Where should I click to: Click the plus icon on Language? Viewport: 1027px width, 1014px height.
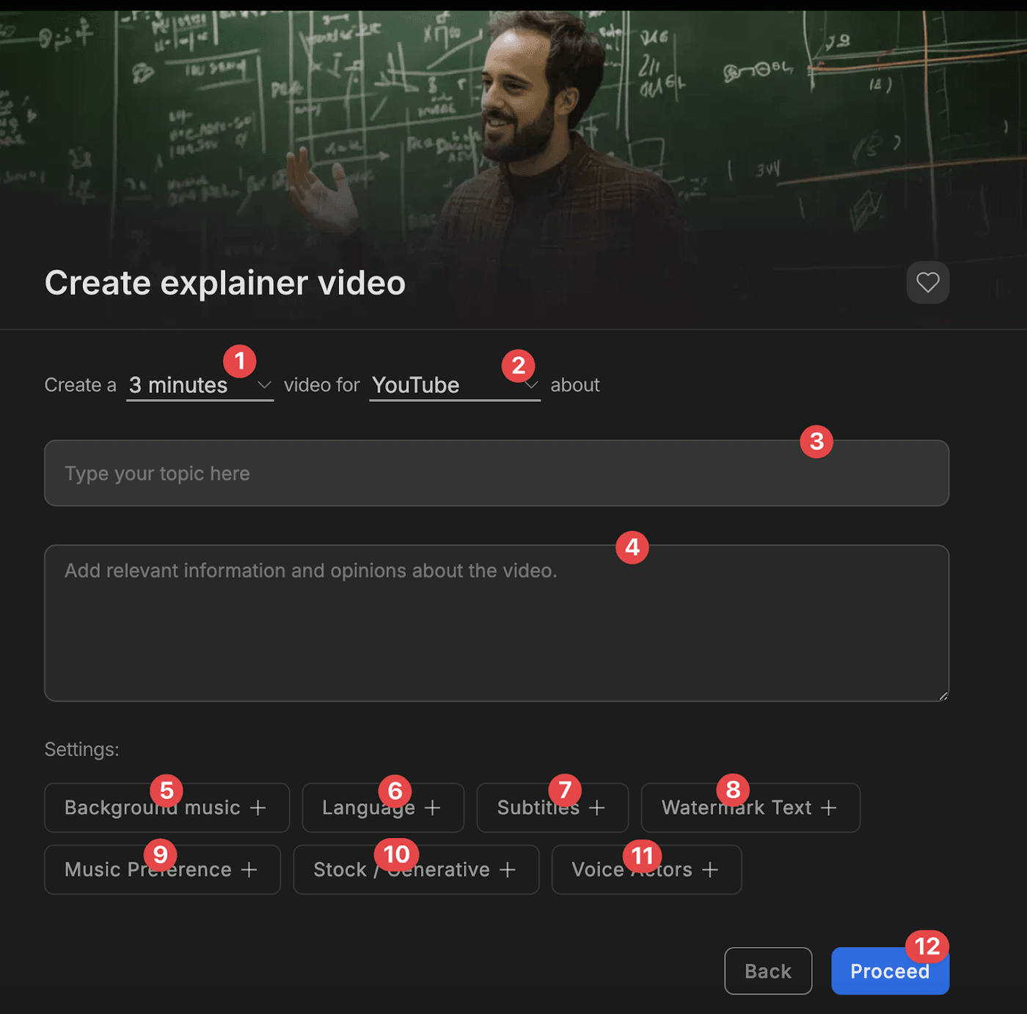point(433,808)
